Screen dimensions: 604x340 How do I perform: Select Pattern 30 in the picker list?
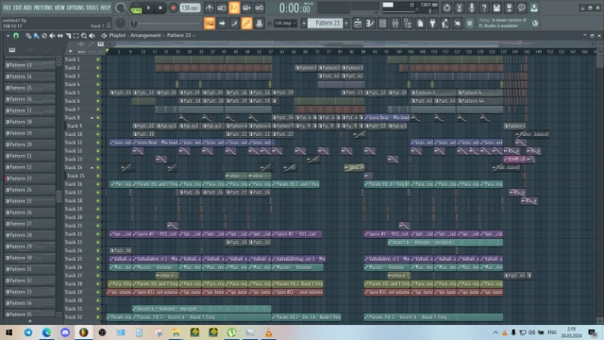tap(29, 258)
